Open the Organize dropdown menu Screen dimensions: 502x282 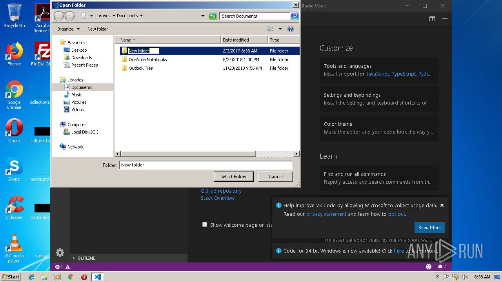(x=68, y=29)
